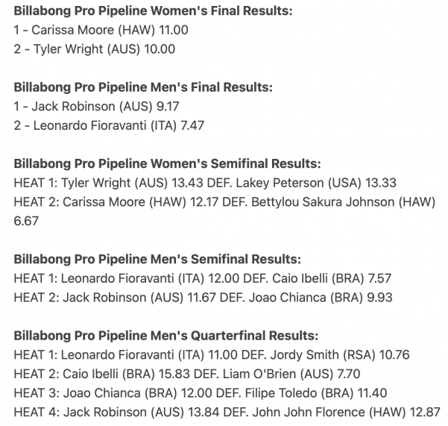
Task: Click Bettylou Sakura Johnson name
Action: (x=324, y=202)
